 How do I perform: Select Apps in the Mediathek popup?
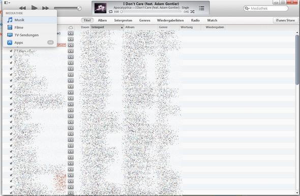coord(30,43)
